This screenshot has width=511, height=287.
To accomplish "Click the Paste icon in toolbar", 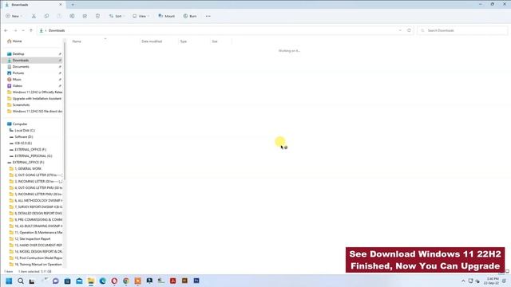I will 59,16.
